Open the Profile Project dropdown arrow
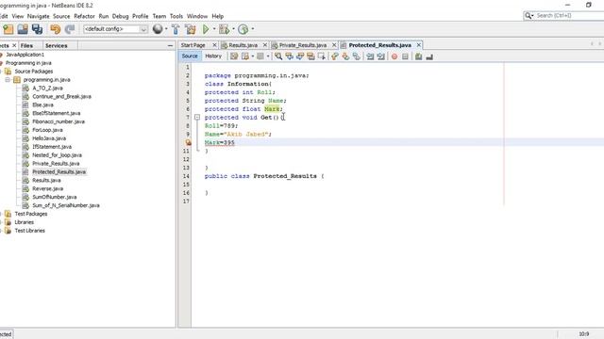Image resolution: width=604 pixels, height=339 pixels. coord(253,29)
